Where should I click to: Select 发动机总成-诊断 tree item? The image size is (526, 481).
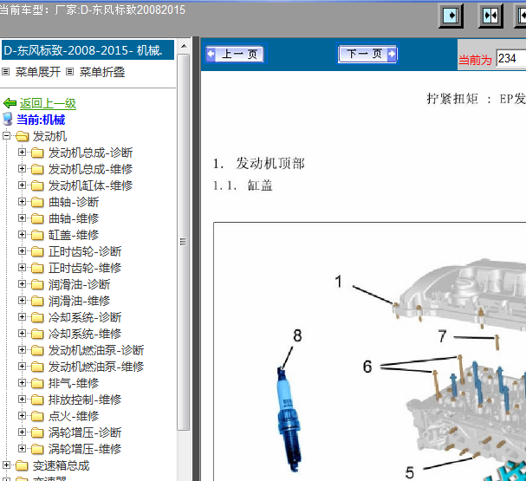(91, 153)
